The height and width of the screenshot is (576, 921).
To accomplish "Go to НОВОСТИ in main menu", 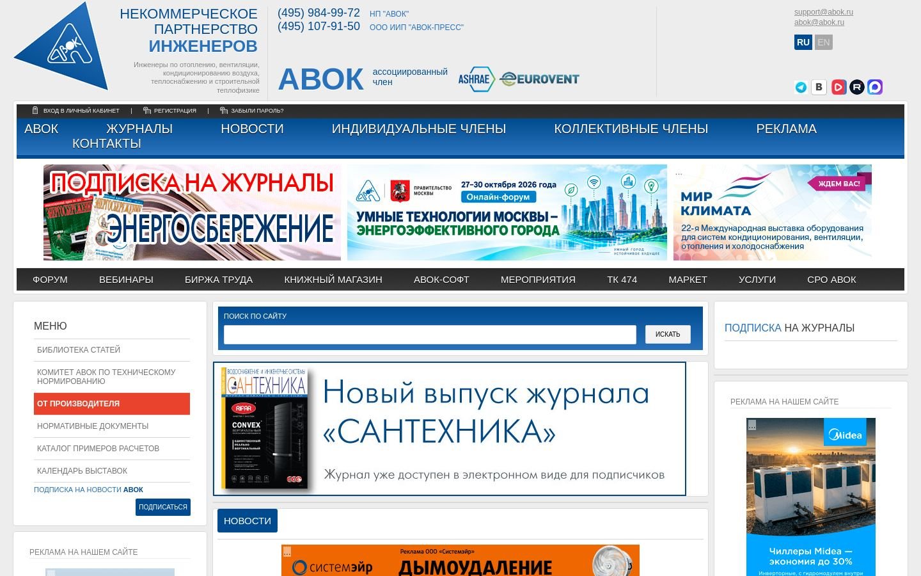I will 252,129.
